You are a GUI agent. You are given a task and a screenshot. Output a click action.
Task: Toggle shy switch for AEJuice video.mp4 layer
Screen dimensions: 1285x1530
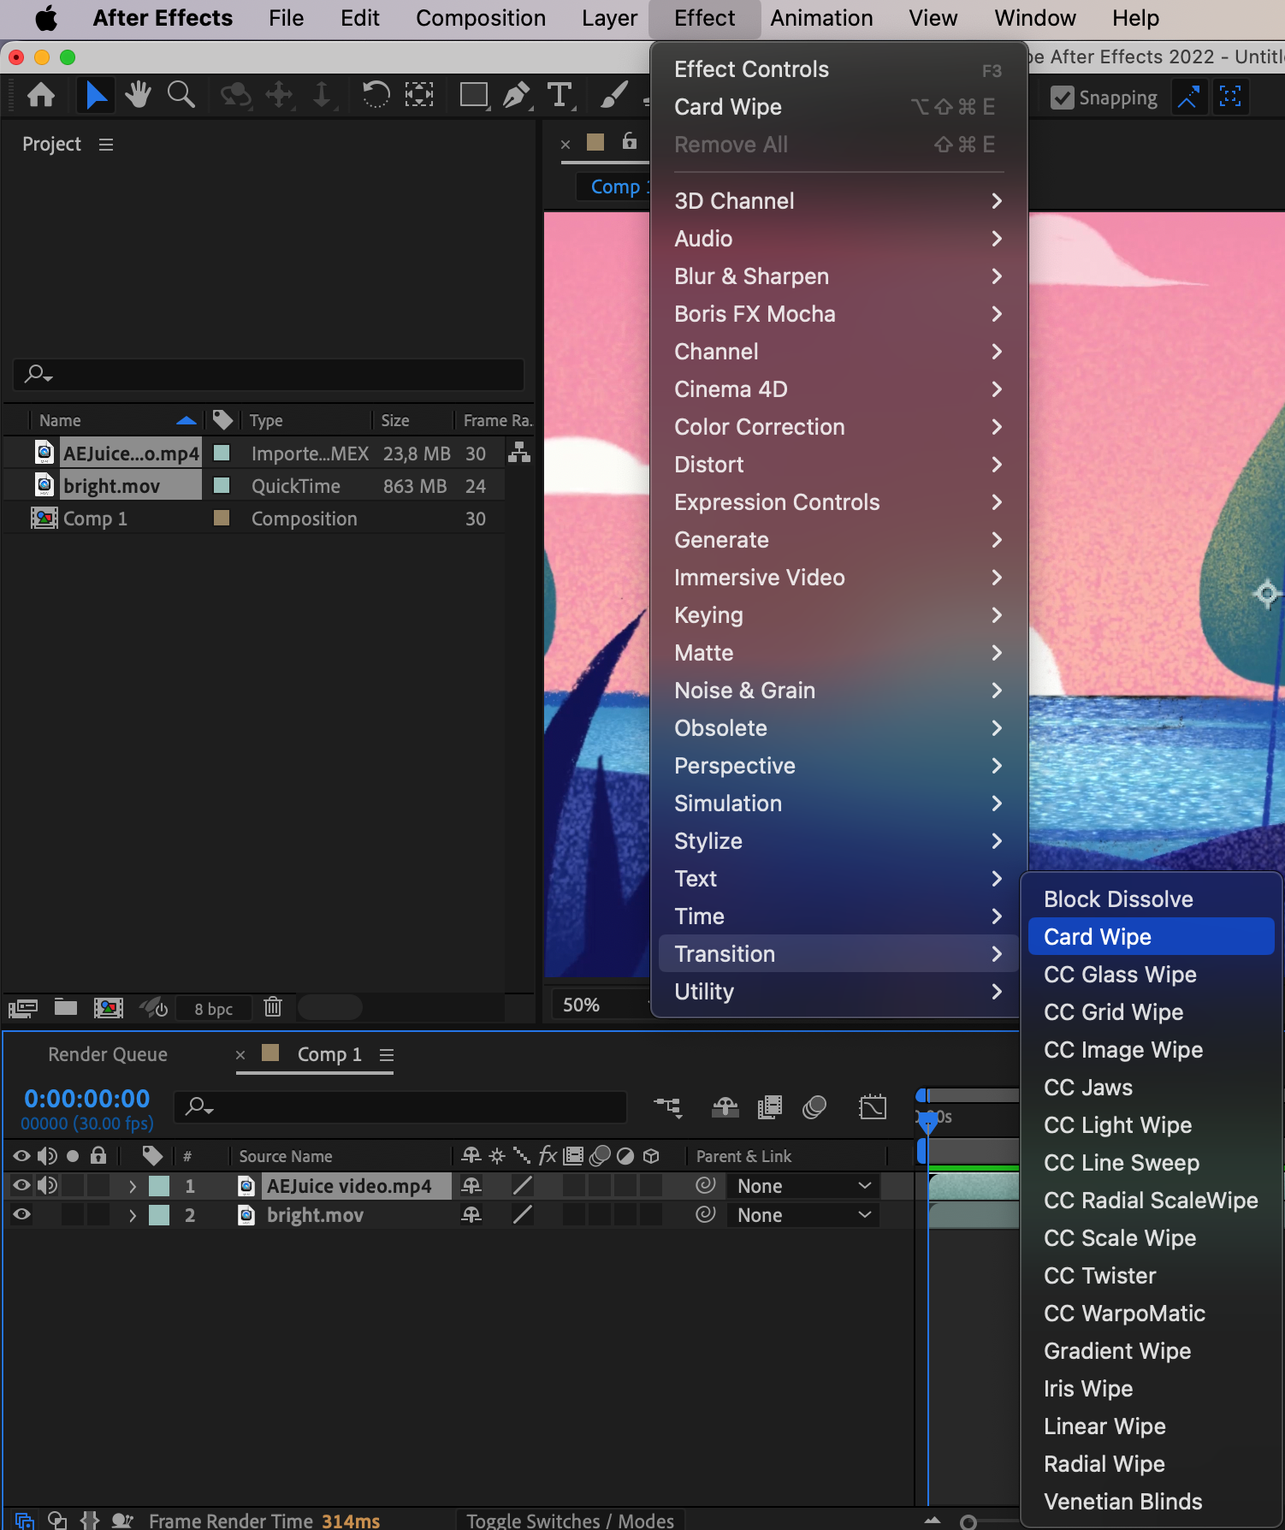point(471,1185)
